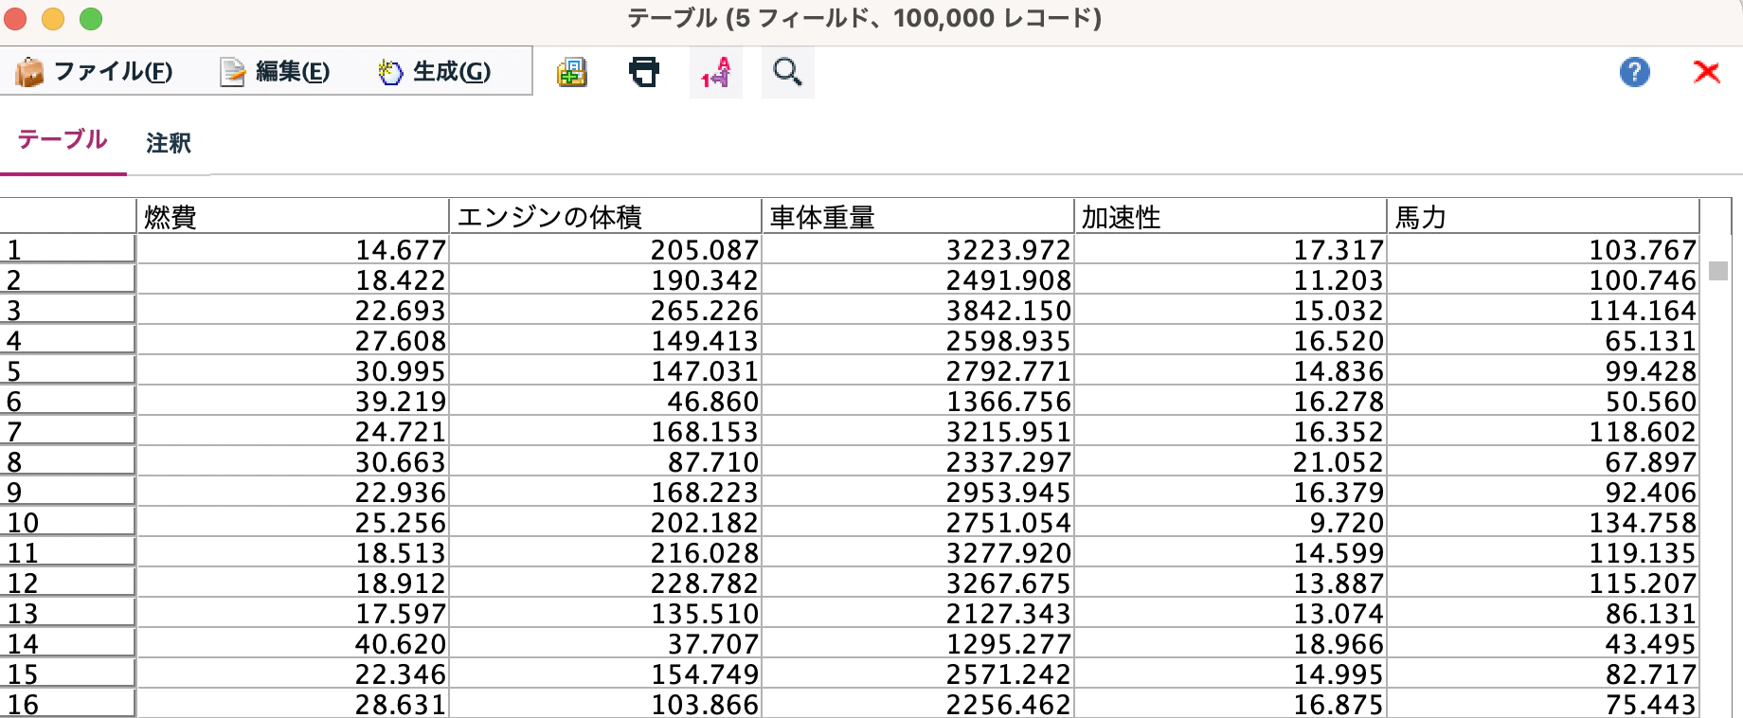
Task: Click cell value 87.710
Action: [713, 462]
